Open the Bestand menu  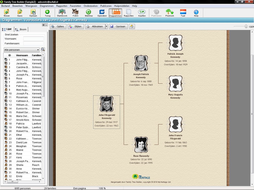pos(6,6)
